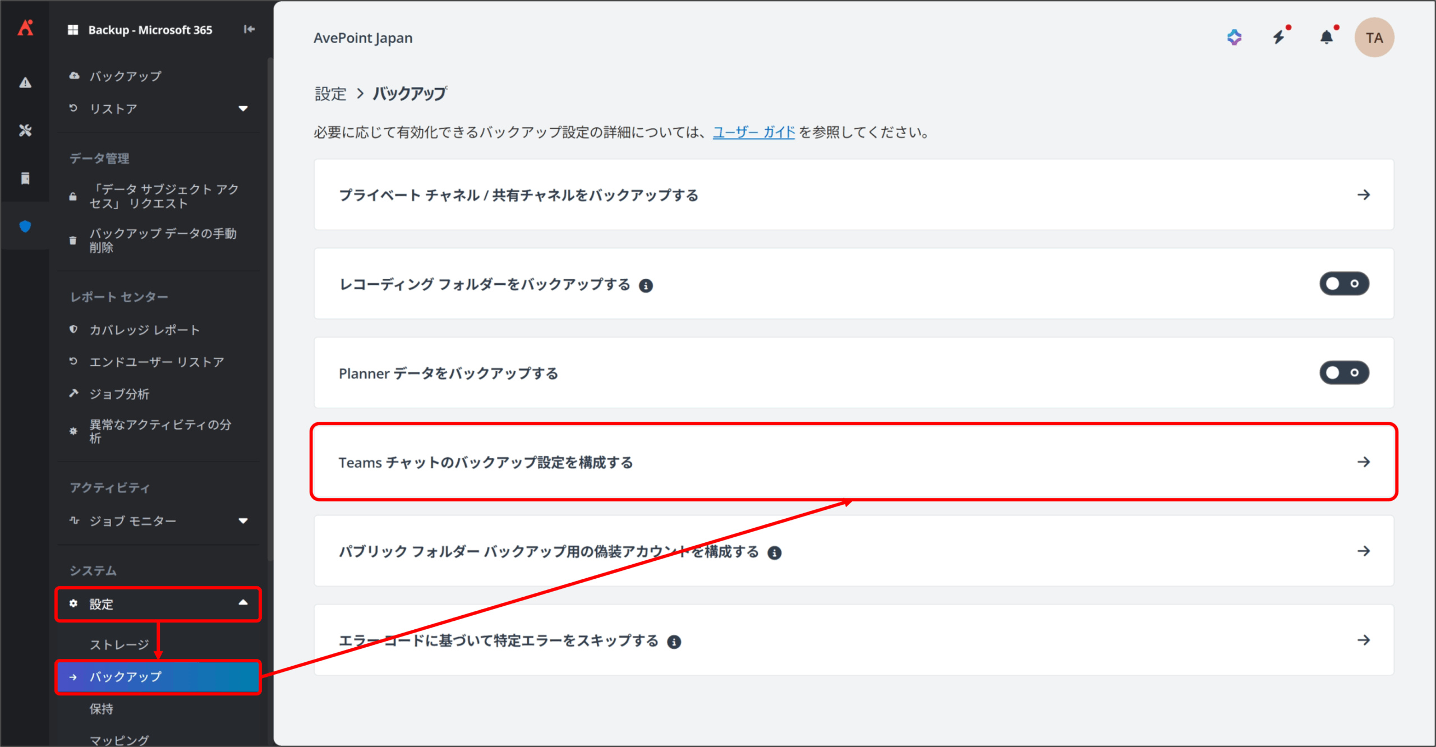Image resolution: width=1436 pixels, height=747 pixels.
Task: Open the ユーザー ガイド link
Action: pos(753,132)
